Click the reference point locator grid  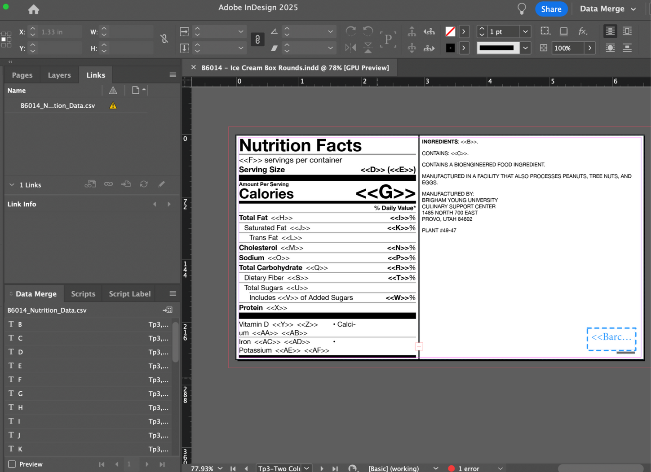click(x=6, y=39)
